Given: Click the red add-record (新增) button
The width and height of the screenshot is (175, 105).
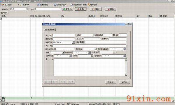Looking at the screenshot, I should click(x=81, y=9).
